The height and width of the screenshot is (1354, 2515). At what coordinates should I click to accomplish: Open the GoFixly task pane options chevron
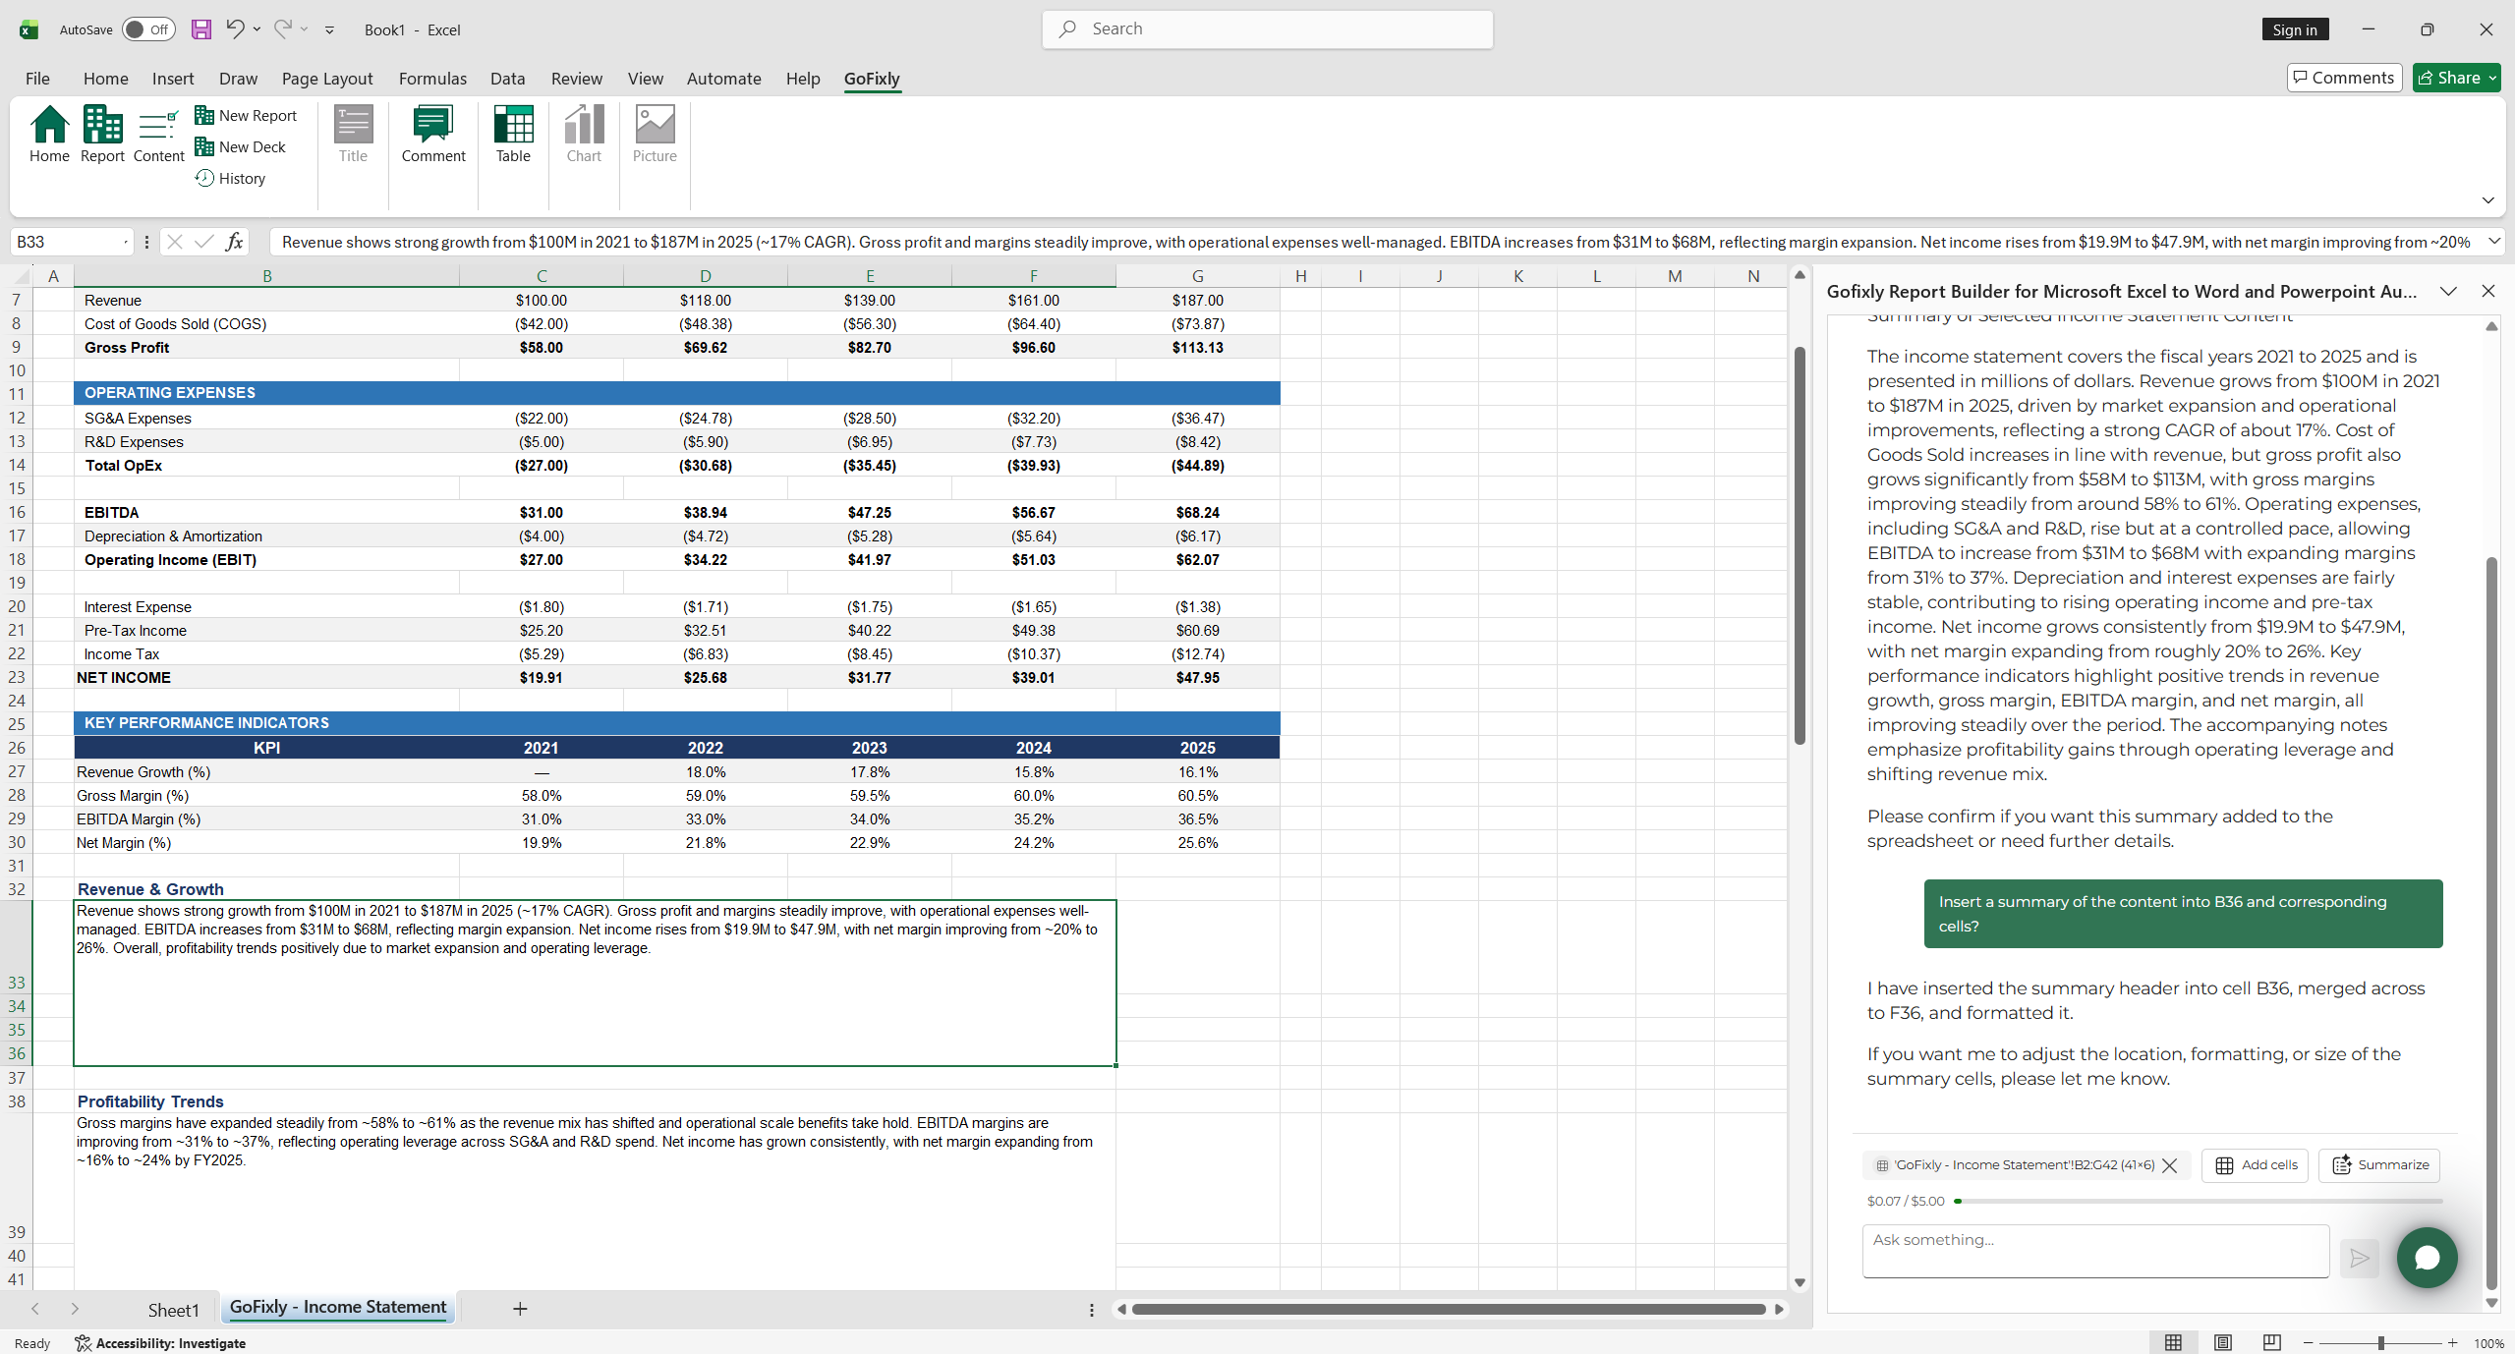coord(2448,292)
